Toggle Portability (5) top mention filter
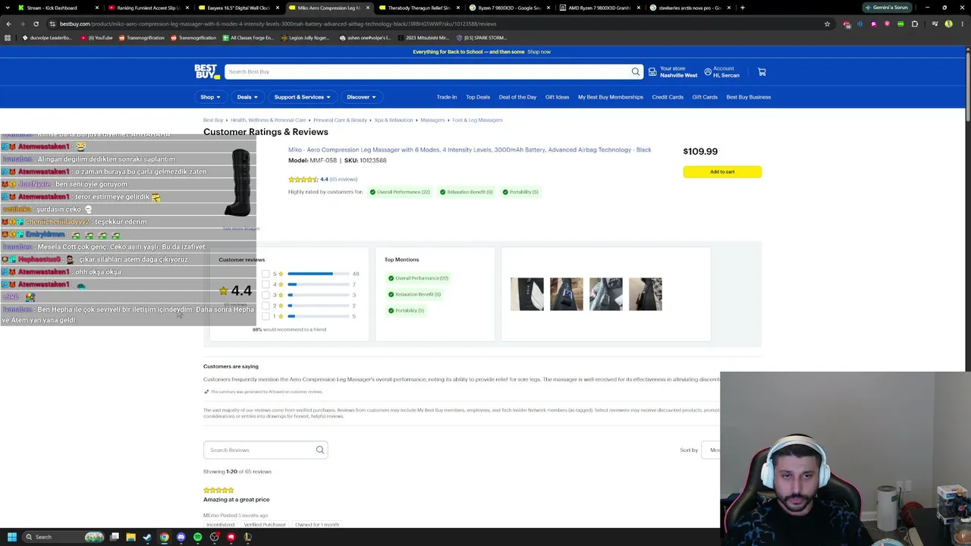The height and width of the screenshot is (546, 971). point(406,310)
